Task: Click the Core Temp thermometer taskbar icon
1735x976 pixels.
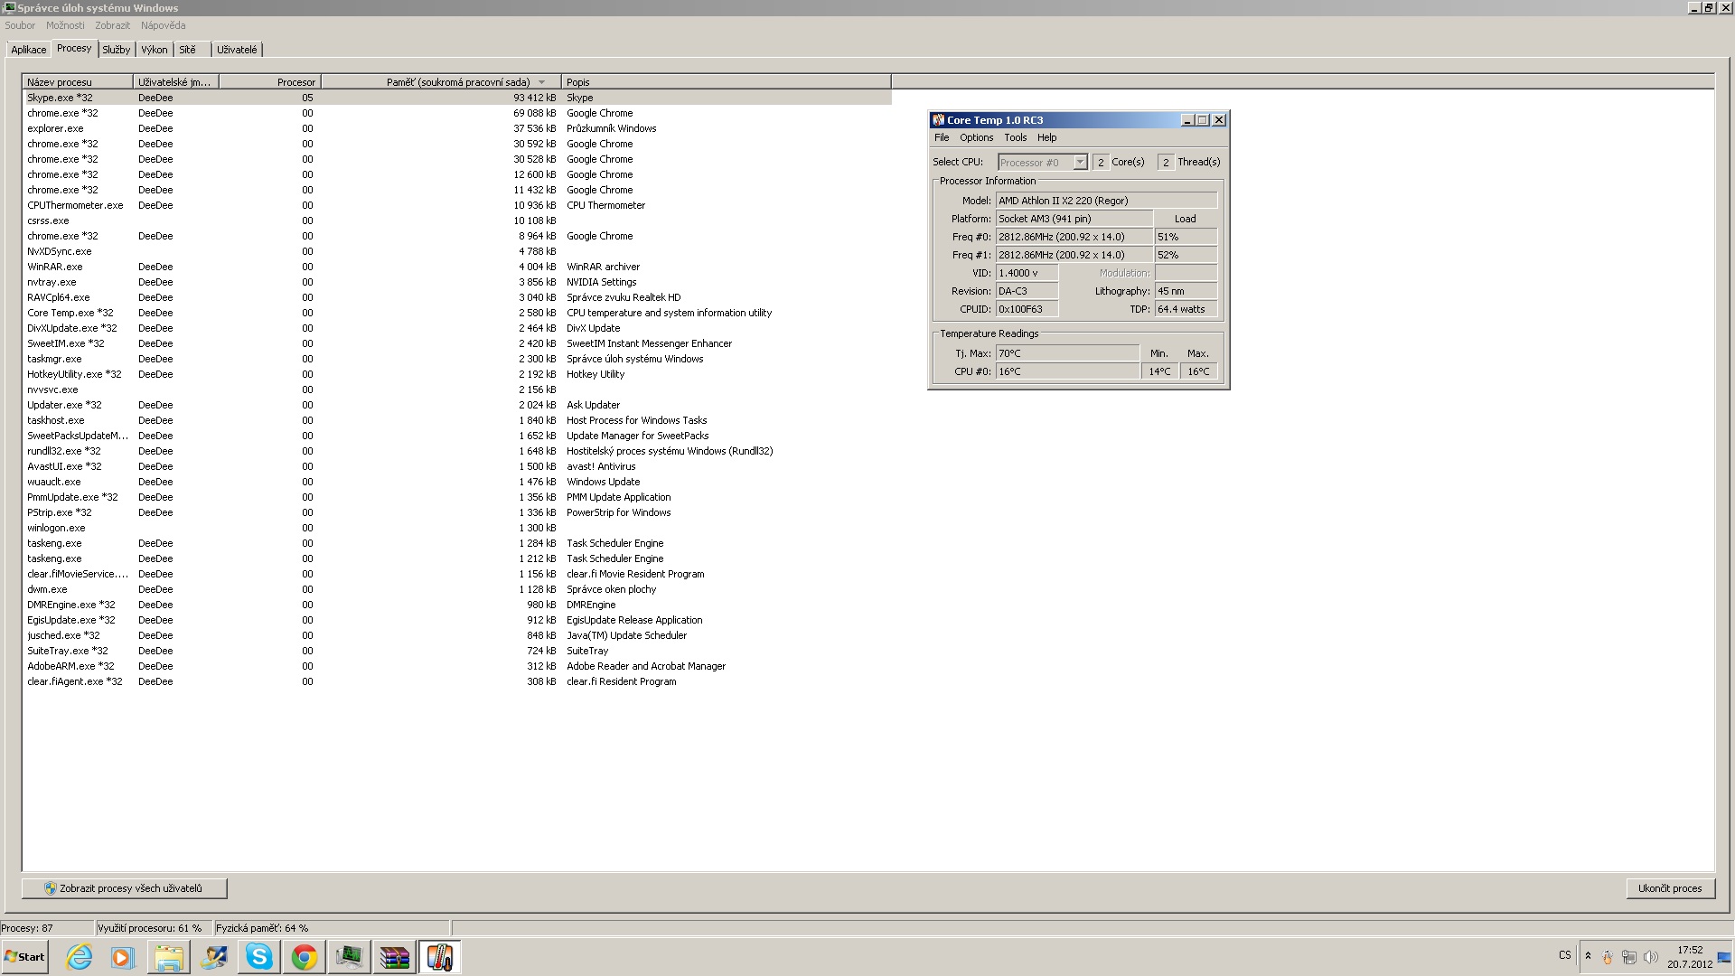Action: tap(439, 957)
